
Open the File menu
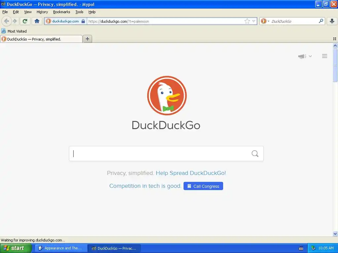pyautogui.click(x=5, y=12)
